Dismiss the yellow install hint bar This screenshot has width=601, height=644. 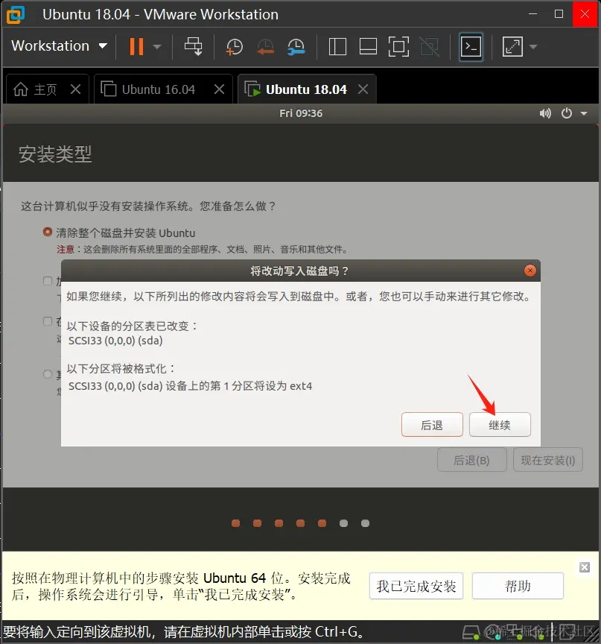(x=585, y=567)
